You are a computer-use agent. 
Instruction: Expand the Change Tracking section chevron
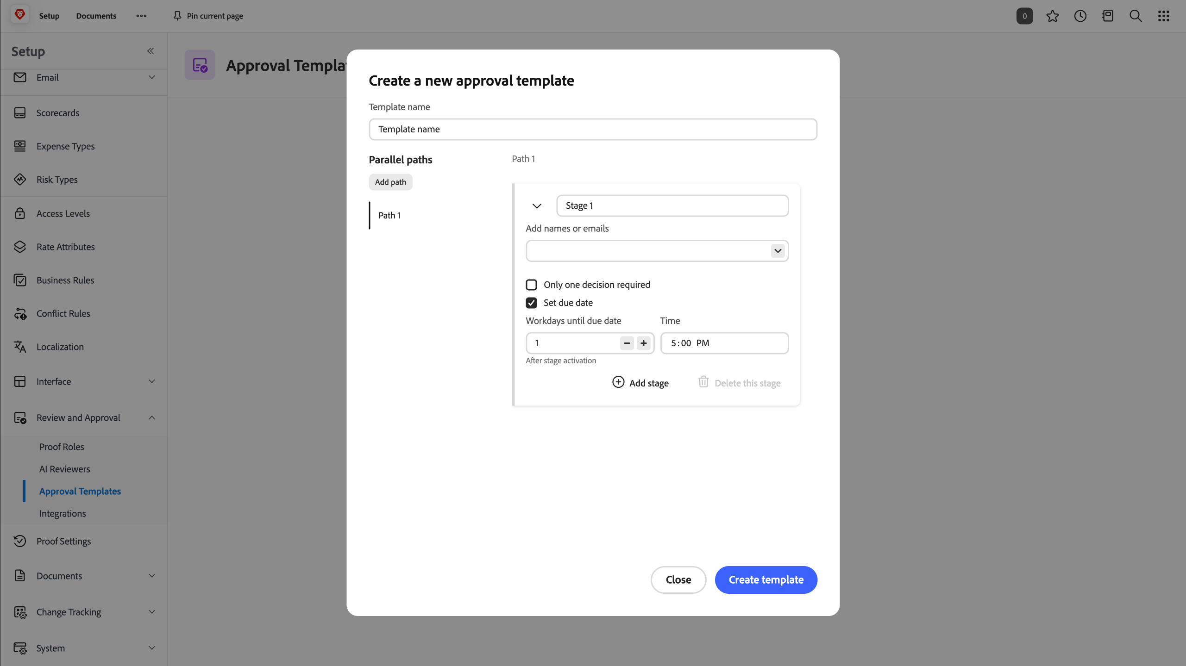click(x=152, y=612)
